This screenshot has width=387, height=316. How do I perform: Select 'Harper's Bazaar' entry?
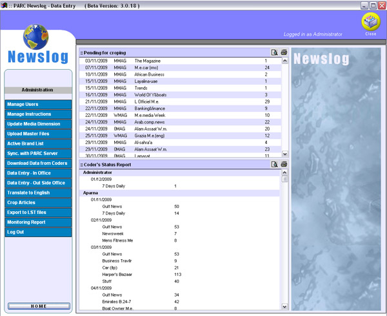click(x=117, y=275)
